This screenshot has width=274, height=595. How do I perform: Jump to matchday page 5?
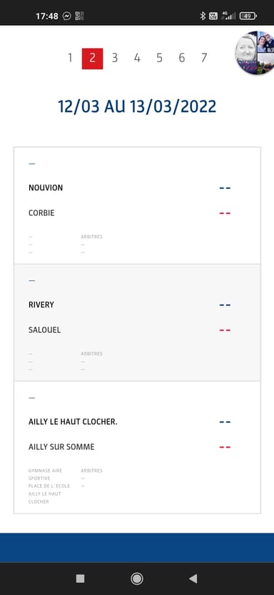pos(159,58)
